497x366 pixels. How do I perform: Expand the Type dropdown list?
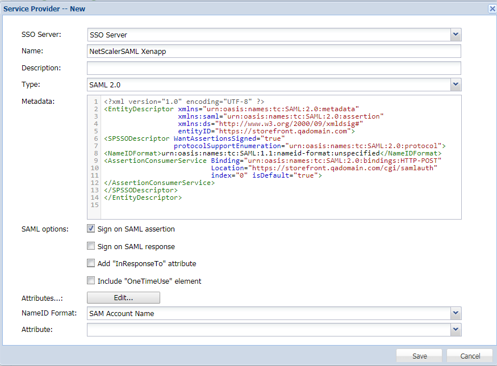[456, 85]
